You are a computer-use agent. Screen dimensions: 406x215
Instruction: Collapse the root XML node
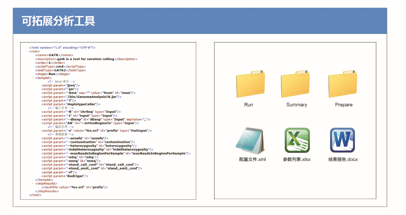[x=26, y=51]
